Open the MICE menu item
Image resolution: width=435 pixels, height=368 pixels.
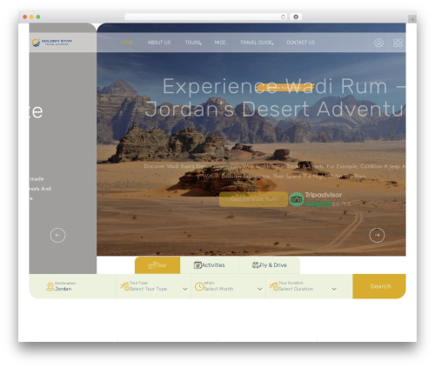(x=220, y=43)
